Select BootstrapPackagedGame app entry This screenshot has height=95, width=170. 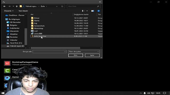tap(21, 63)
